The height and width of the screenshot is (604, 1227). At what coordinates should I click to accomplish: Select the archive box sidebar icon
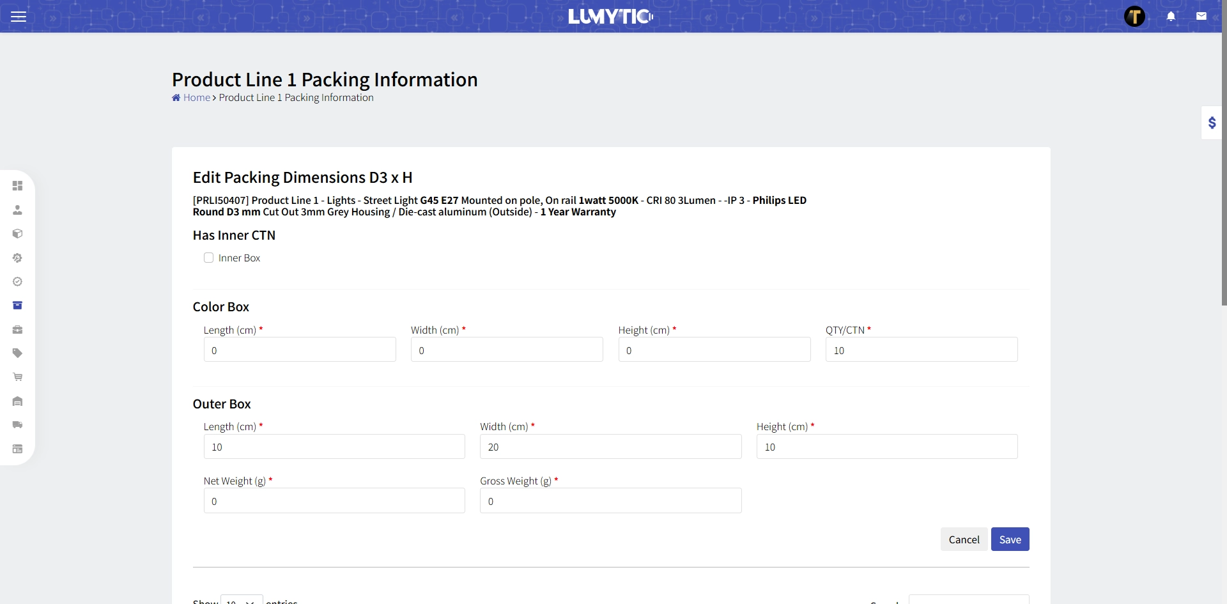17,306
